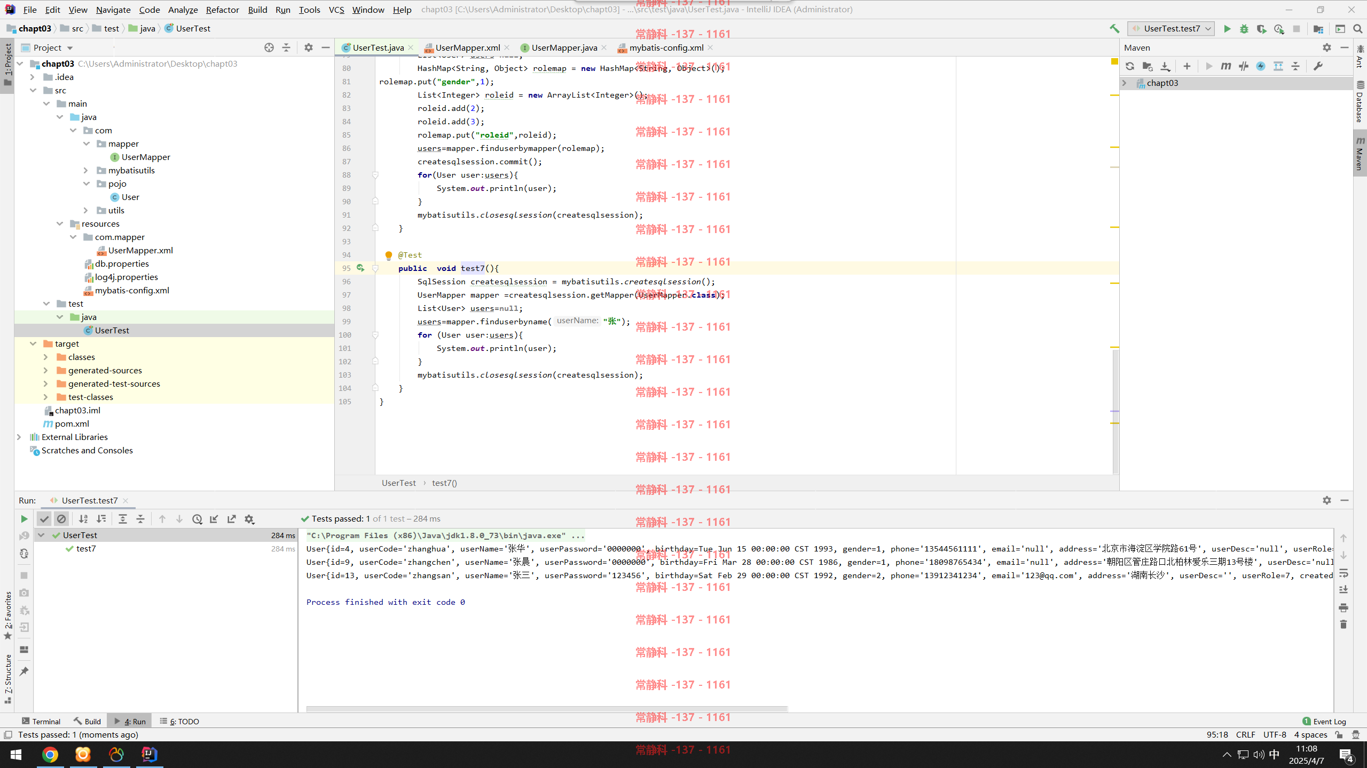Expand the .idea folder
Image resolution: width=1367 pixels, height=768 pixels.
point(33,77)
